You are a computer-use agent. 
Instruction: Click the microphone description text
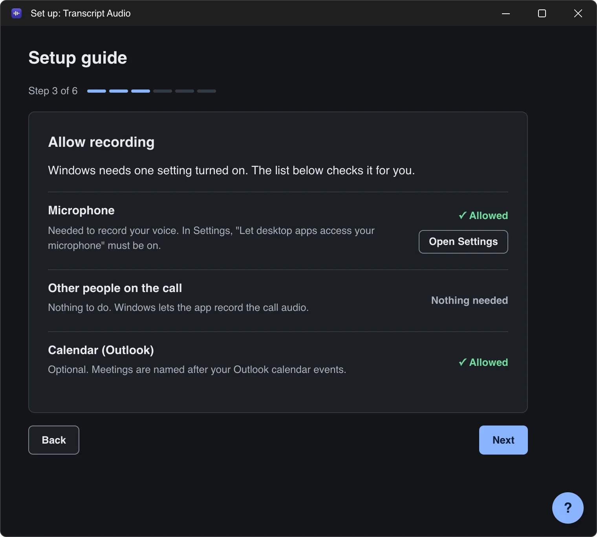tap(211, 238)
